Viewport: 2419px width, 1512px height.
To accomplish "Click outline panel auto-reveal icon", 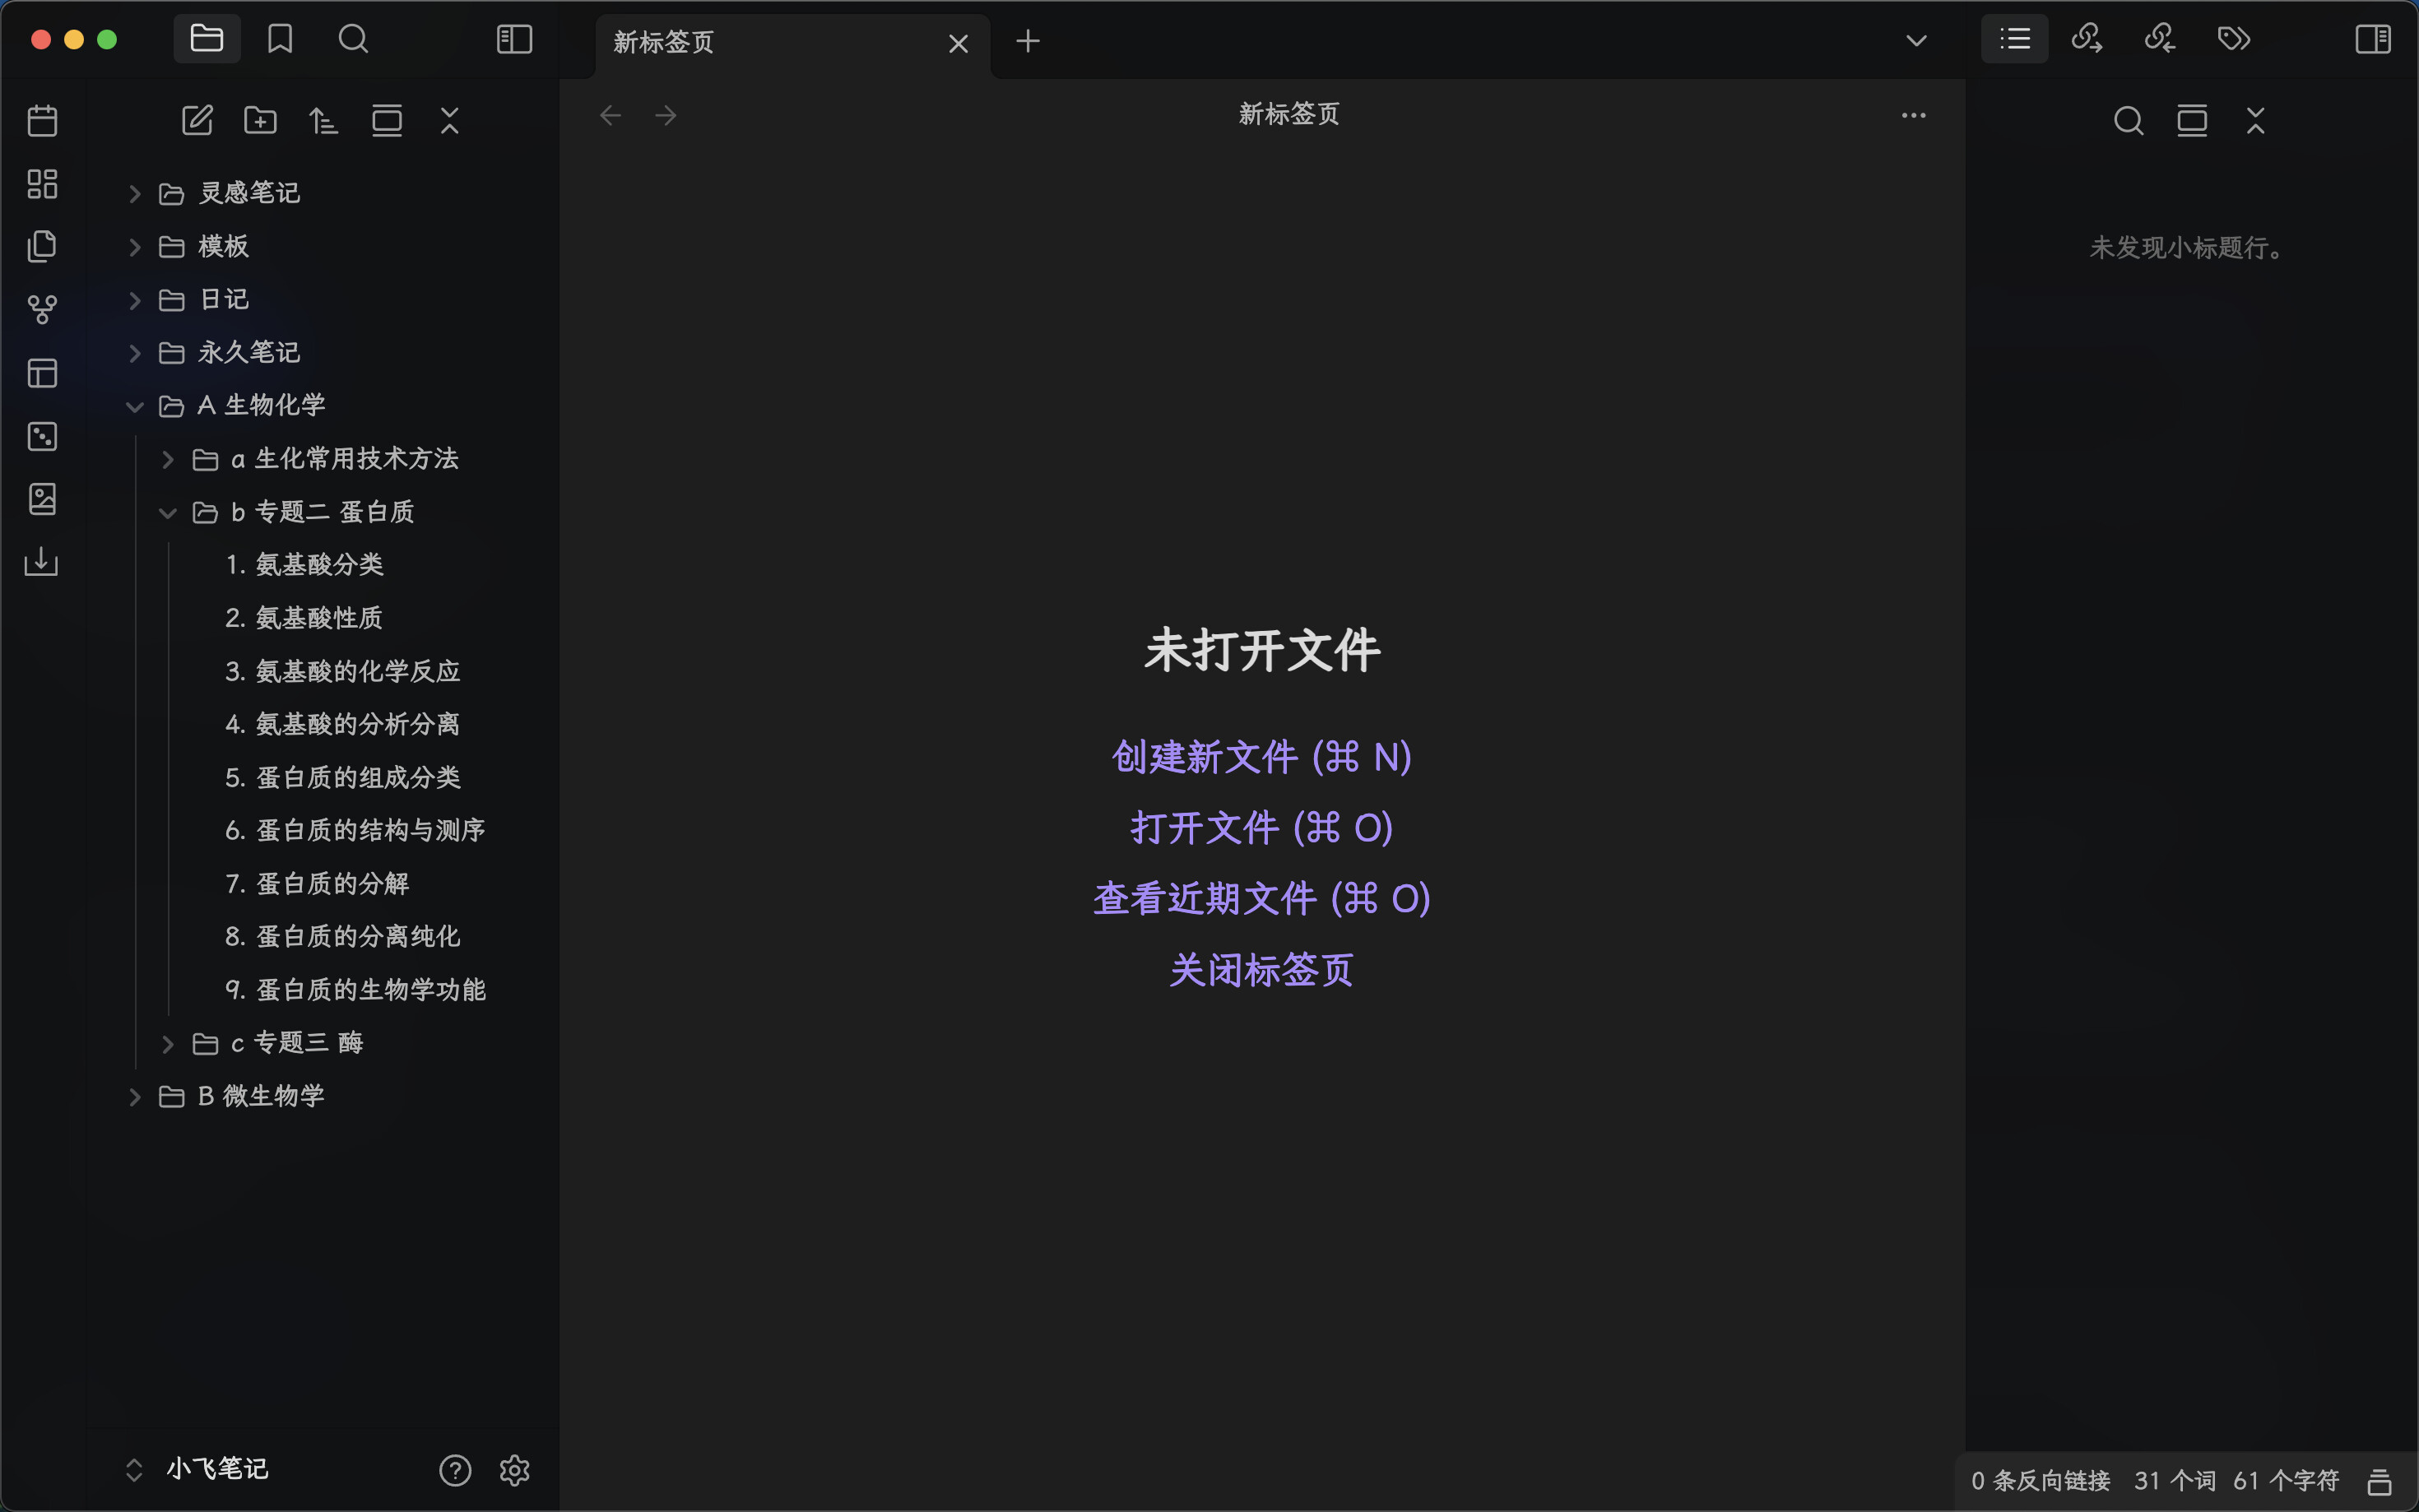I will (x=2192, y=121).
